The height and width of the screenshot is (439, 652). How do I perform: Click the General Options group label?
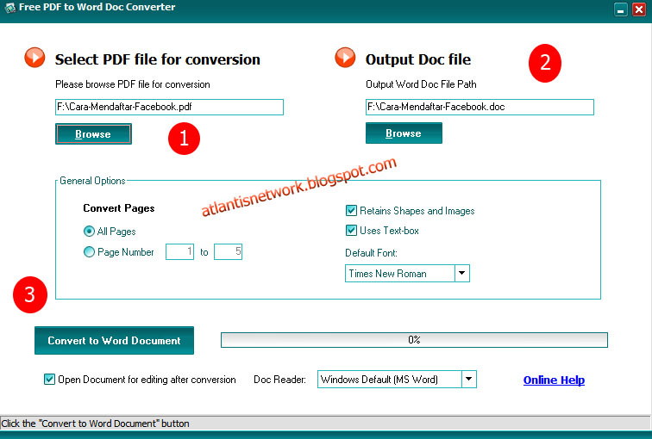click(92, 181)
